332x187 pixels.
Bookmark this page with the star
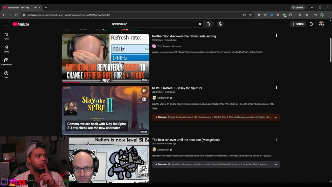pyautogui.click(x=250, y=15)
